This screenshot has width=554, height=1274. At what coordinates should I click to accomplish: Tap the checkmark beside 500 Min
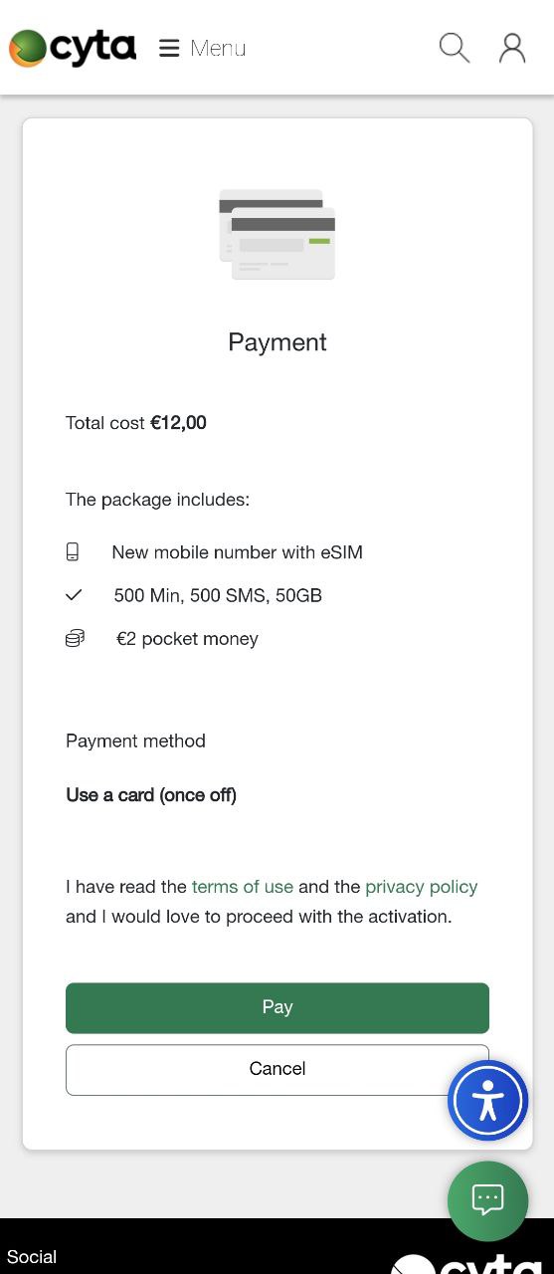point(74,595)
